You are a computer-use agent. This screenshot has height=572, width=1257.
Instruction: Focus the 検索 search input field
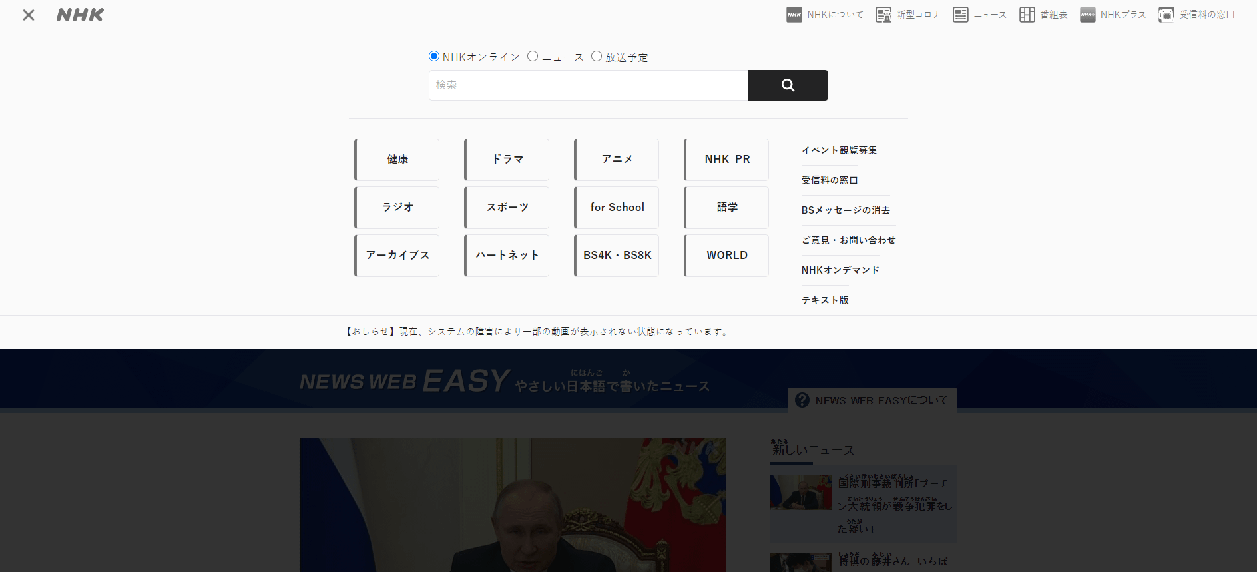tap(589, 85)
